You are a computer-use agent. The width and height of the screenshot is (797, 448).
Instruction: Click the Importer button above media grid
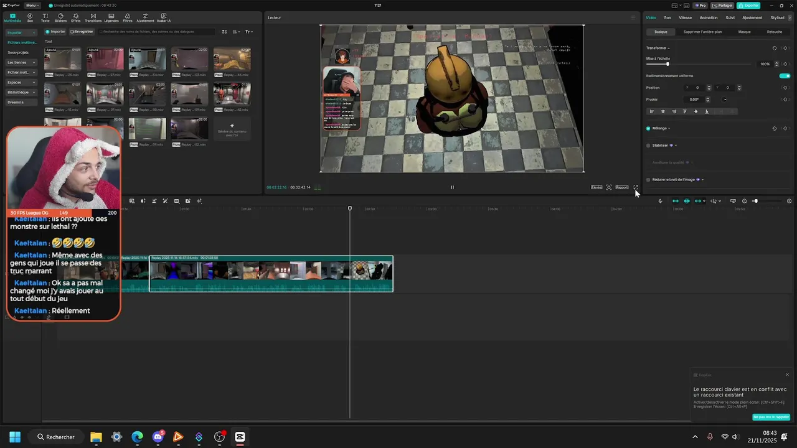pyautogui.click(x=55, y=31)
